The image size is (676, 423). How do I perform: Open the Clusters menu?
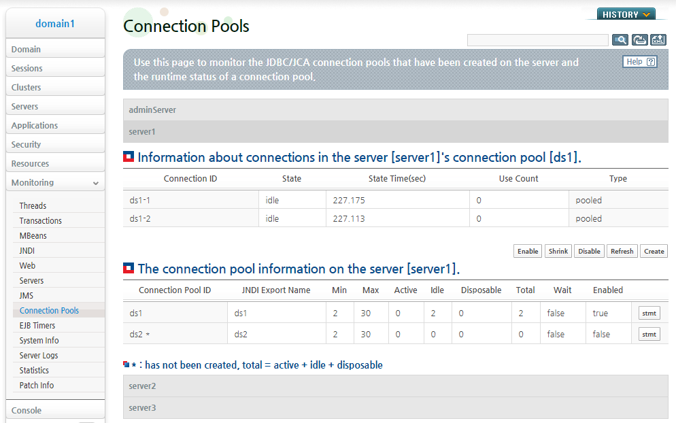pos(56,87)
